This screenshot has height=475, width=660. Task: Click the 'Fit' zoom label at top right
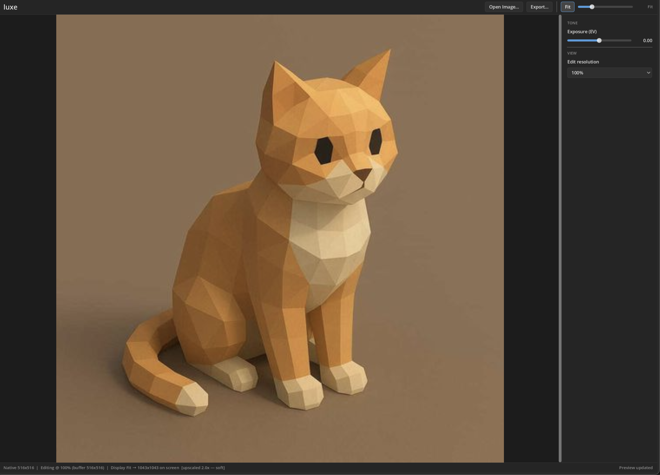650,7
